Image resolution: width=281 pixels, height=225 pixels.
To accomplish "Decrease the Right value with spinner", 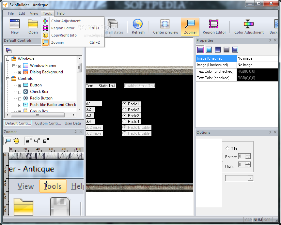I will coord(248,166).
